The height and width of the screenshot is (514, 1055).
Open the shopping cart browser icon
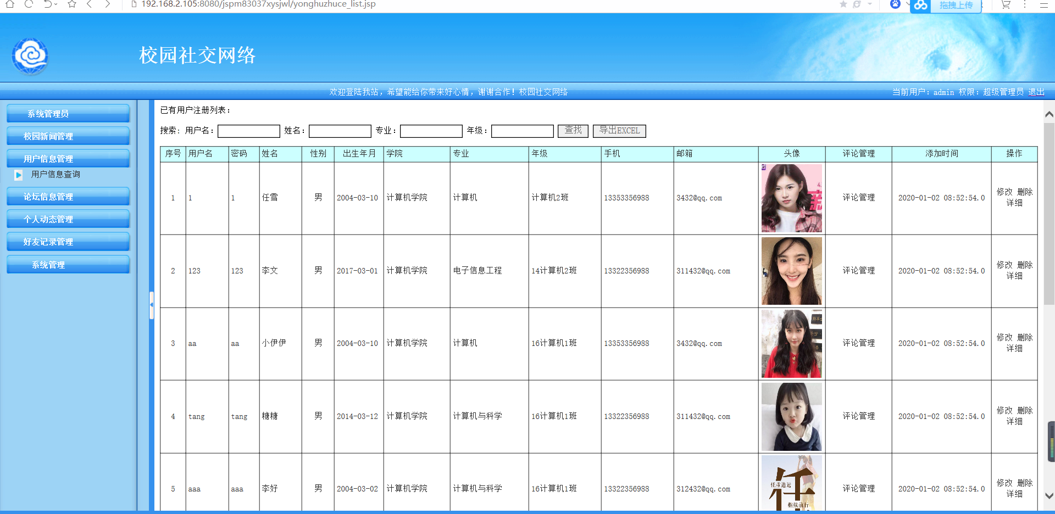click(x=1006, y=4)
